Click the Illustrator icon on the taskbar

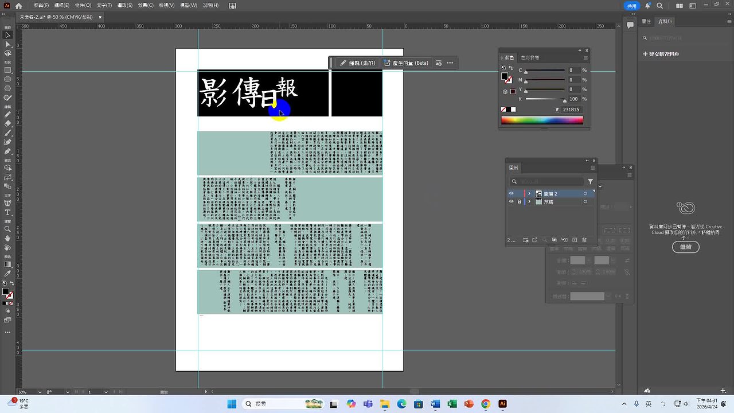(x=502, y=403)
